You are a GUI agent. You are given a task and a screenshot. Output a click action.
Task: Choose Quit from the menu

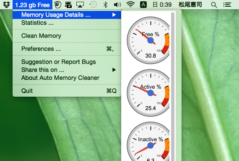click(x=67, y=91)
